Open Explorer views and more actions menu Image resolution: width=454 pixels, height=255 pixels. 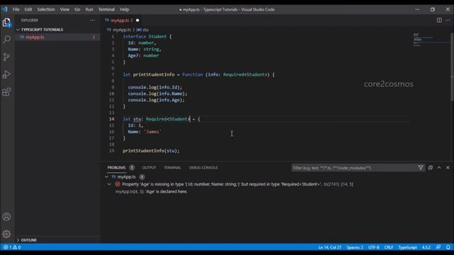[92, 21]
